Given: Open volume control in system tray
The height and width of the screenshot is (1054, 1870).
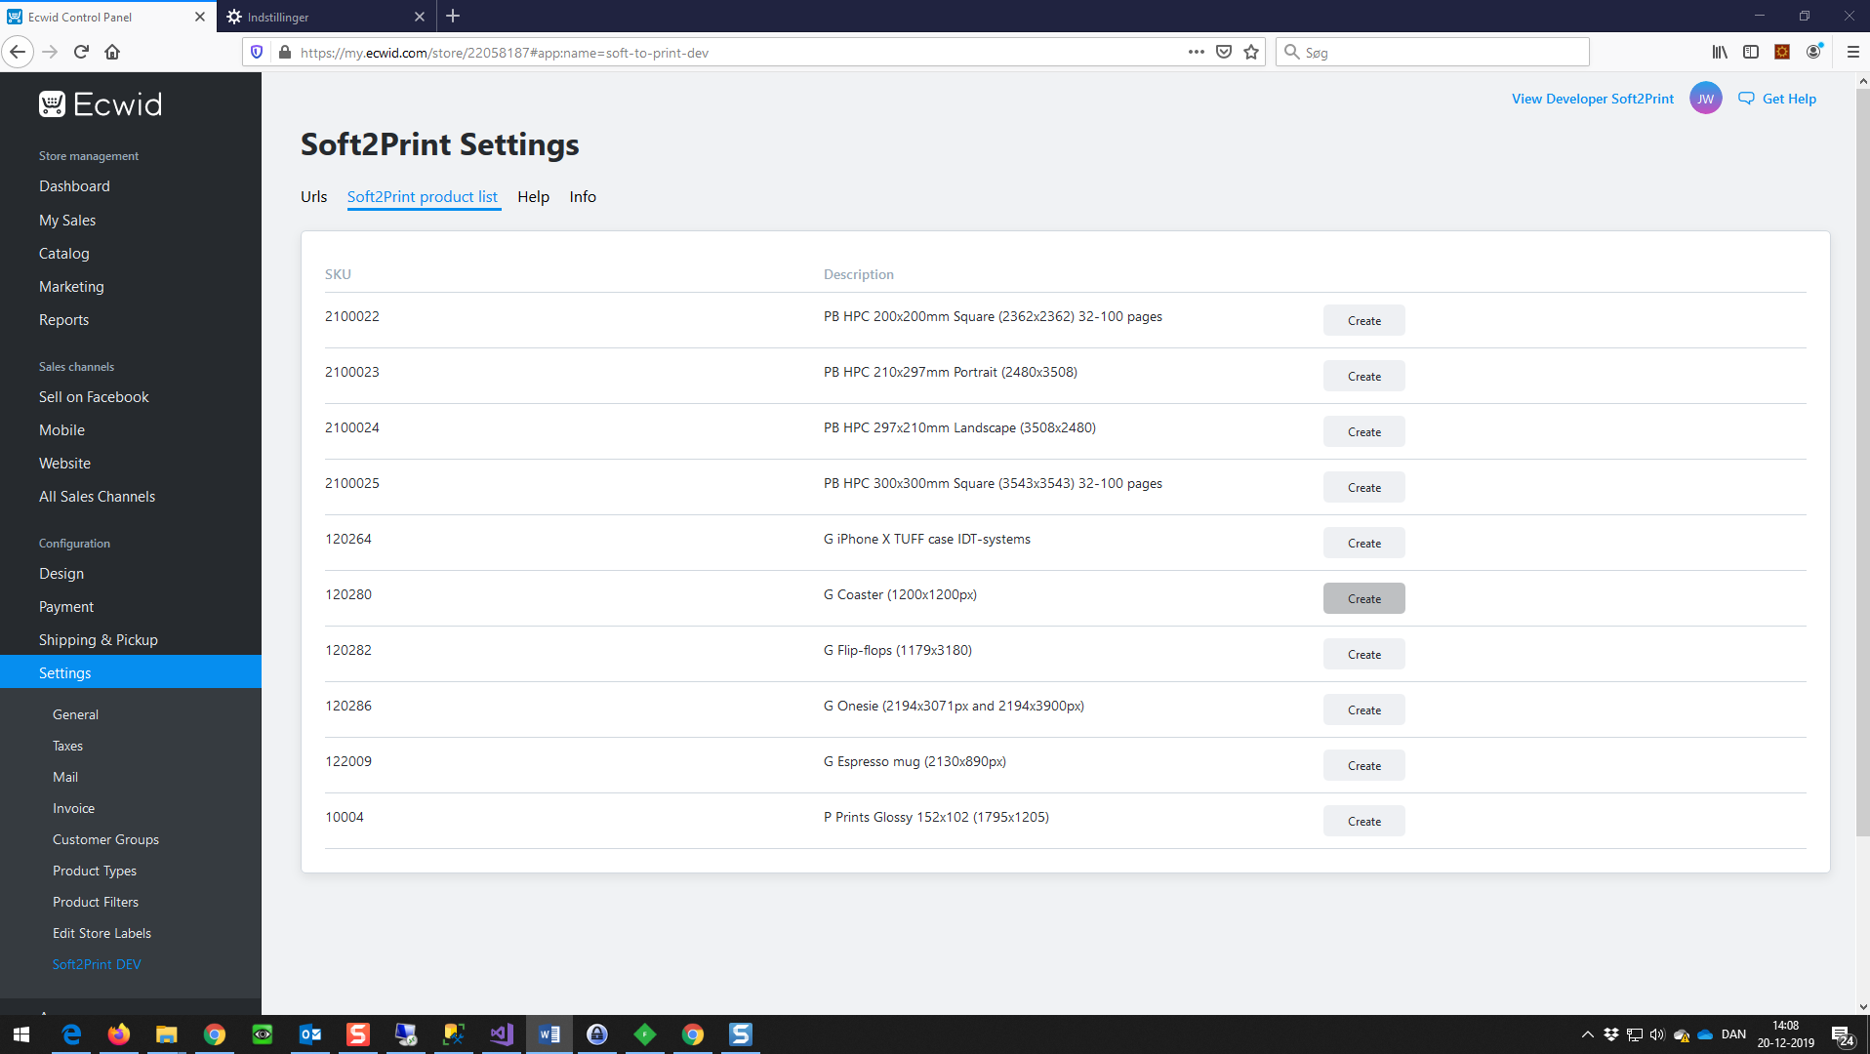Looking at the screenshot, I should [x=1657, y=1034].
